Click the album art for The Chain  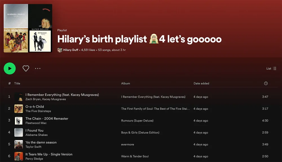19,120
